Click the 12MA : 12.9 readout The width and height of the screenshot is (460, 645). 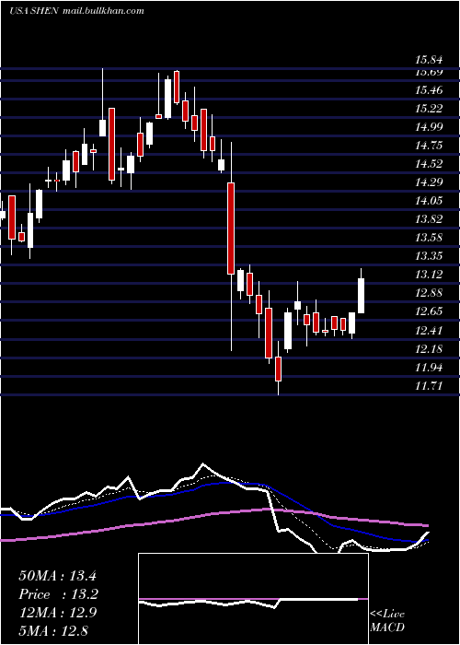pyautogui.click(x=57, y=613)
